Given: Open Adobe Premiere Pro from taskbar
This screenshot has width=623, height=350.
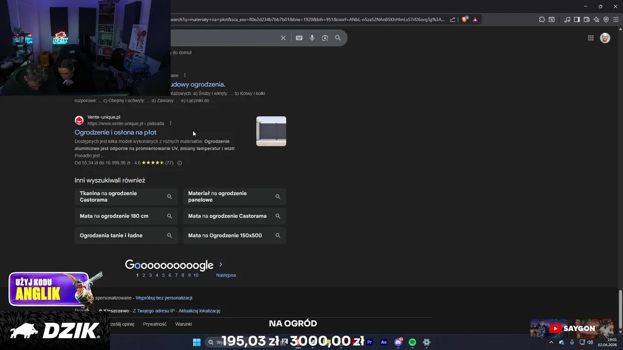Looking at the screenshot, I should [369, 342].
